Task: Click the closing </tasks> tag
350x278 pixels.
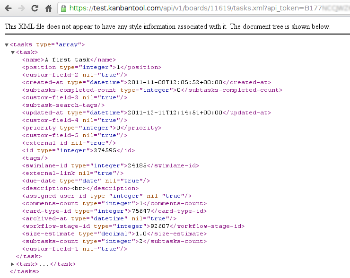Action: tap(25, 272)
